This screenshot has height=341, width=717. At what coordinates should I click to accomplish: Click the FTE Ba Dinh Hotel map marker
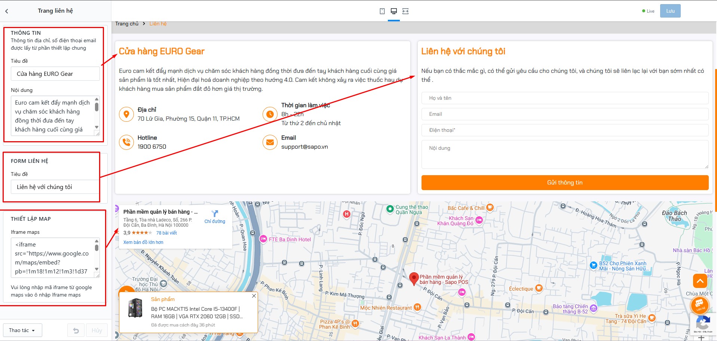[x=263, y=239]
